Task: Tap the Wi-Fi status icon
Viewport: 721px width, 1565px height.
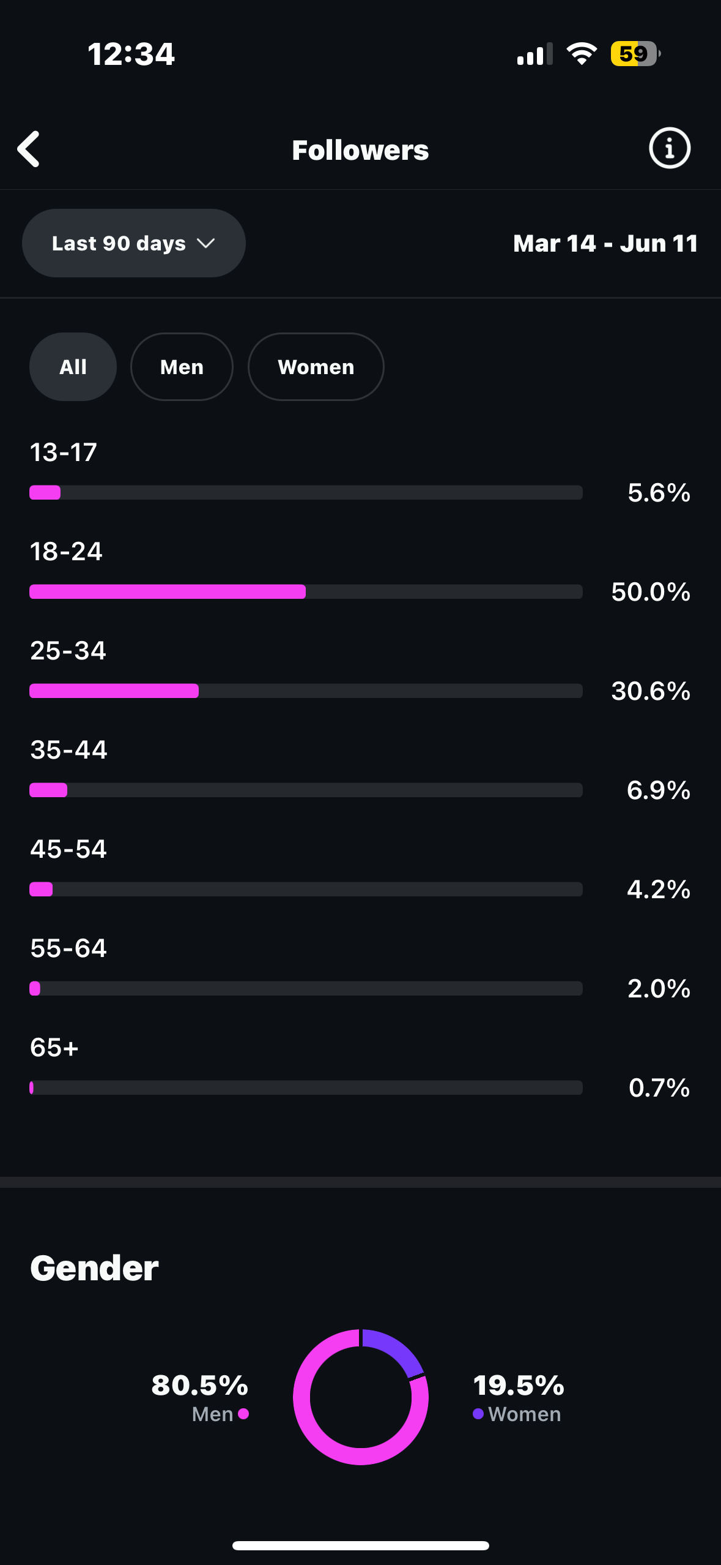Action: 582,54
